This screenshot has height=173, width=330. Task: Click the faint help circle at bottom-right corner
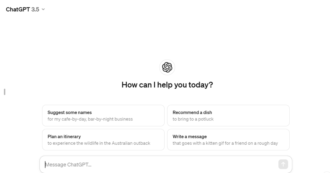point(327,172)
